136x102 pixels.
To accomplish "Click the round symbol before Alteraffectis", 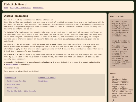I will point(5,64).
